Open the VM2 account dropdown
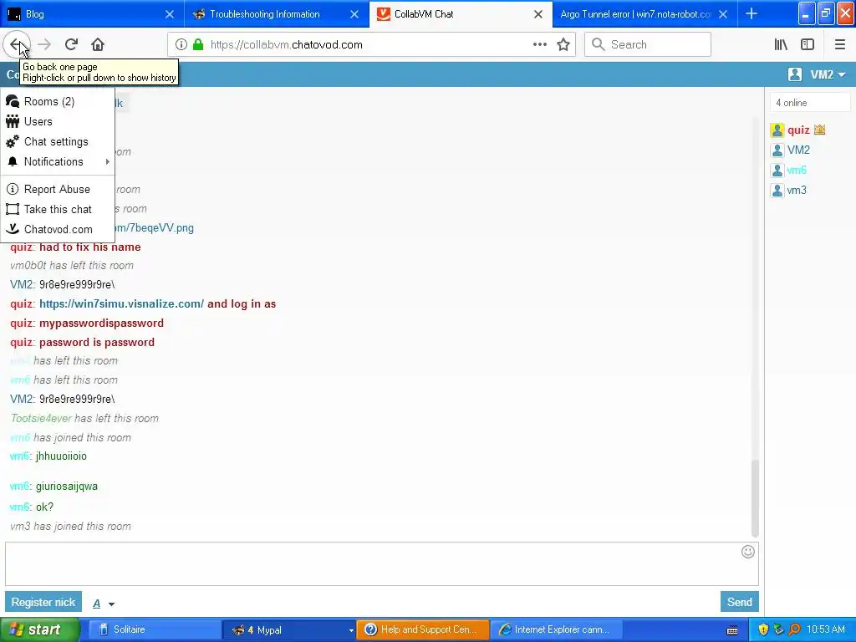The image size is (856, 642). point(828,74)
